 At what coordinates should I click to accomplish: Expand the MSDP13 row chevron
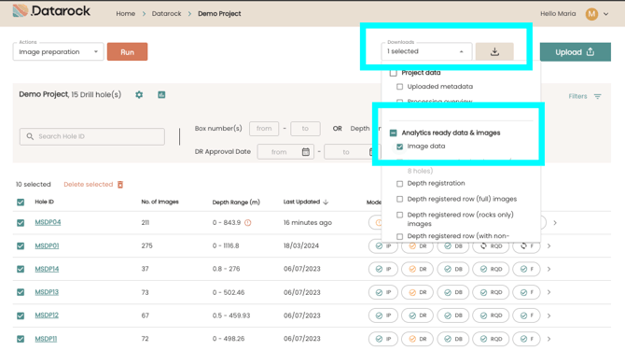coord(549,292)
